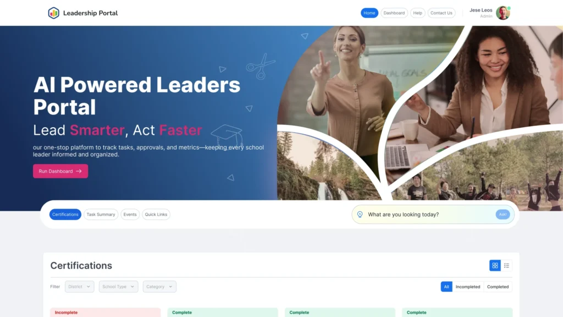The height and width of the screenshot is (317, 563).
Task: Click the Ask! button
Action: (503, 215)
